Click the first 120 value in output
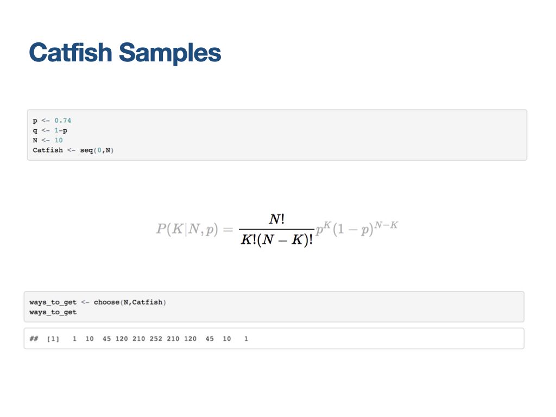 pos(122,339)
